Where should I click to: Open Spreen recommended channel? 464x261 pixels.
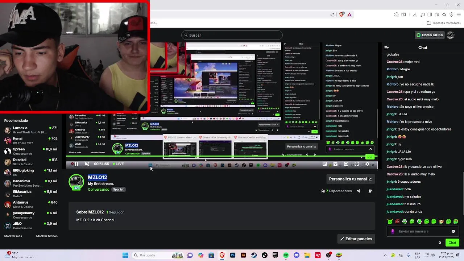31,151
